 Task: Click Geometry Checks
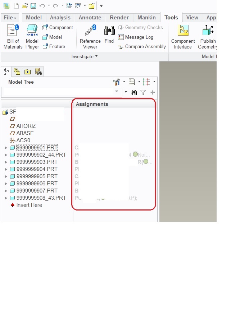pyautogui.click(x=141, y=27)
